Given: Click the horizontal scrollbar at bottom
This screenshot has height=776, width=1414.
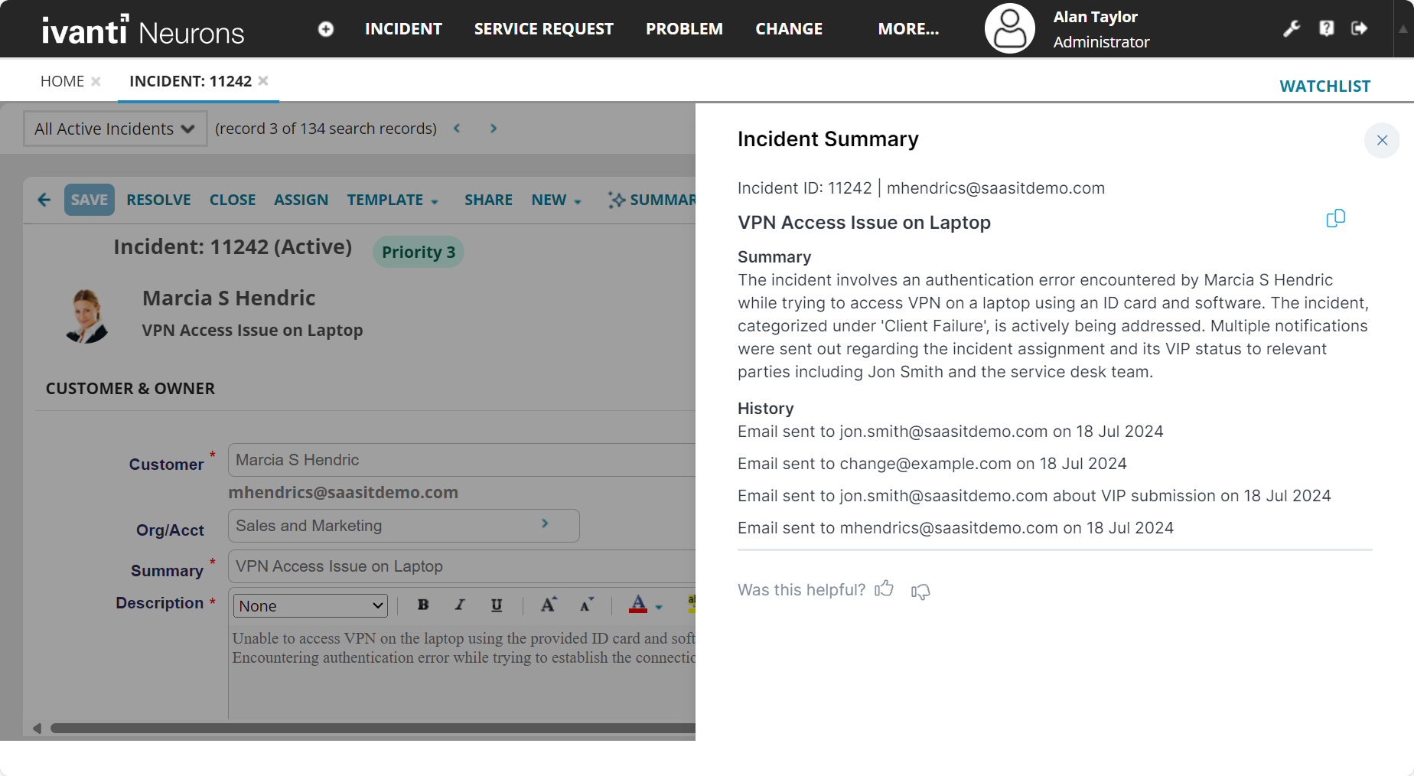Looking at the screenshot, I should click(373, 728).
